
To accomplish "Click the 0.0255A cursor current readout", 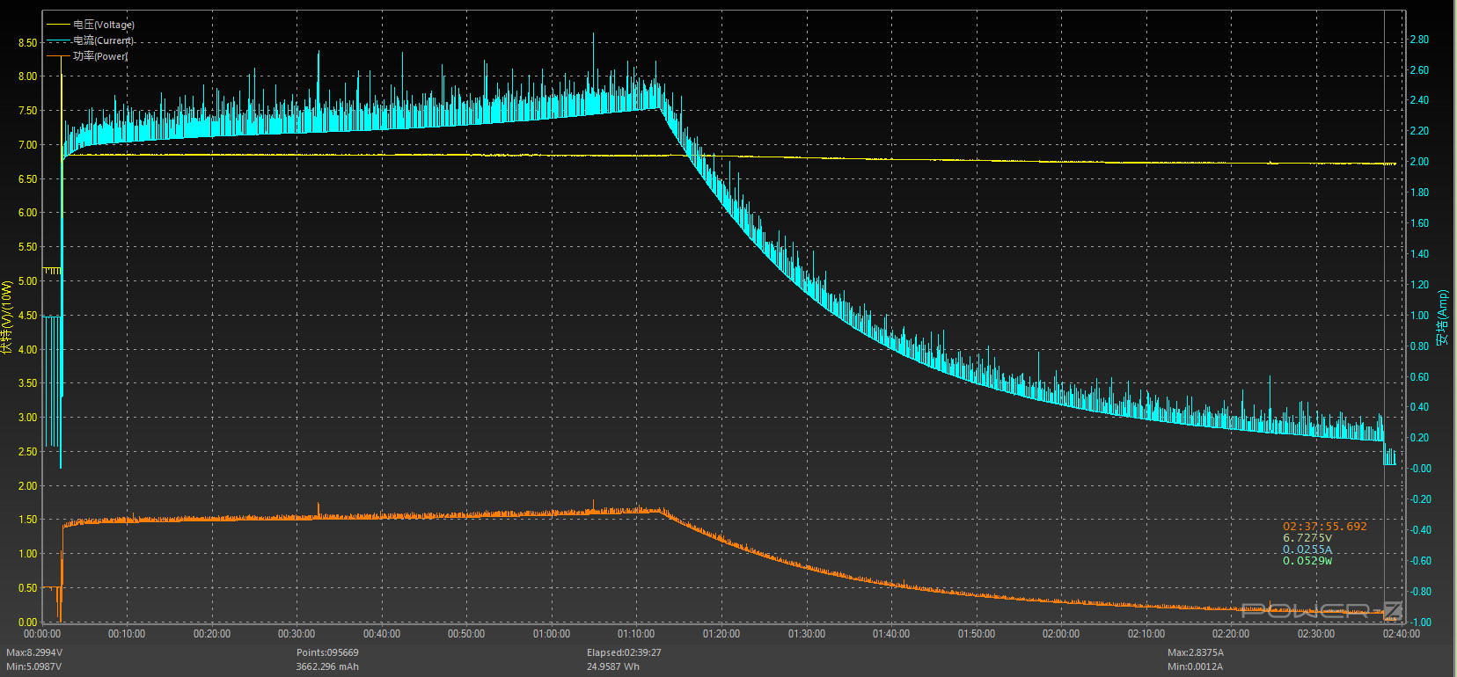I will [1307, 550].
